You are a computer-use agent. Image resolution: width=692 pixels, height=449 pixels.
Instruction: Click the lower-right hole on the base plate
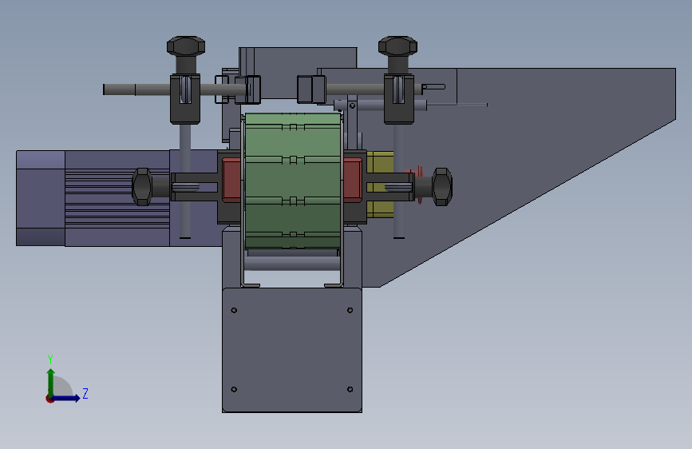tap(350, 389)
